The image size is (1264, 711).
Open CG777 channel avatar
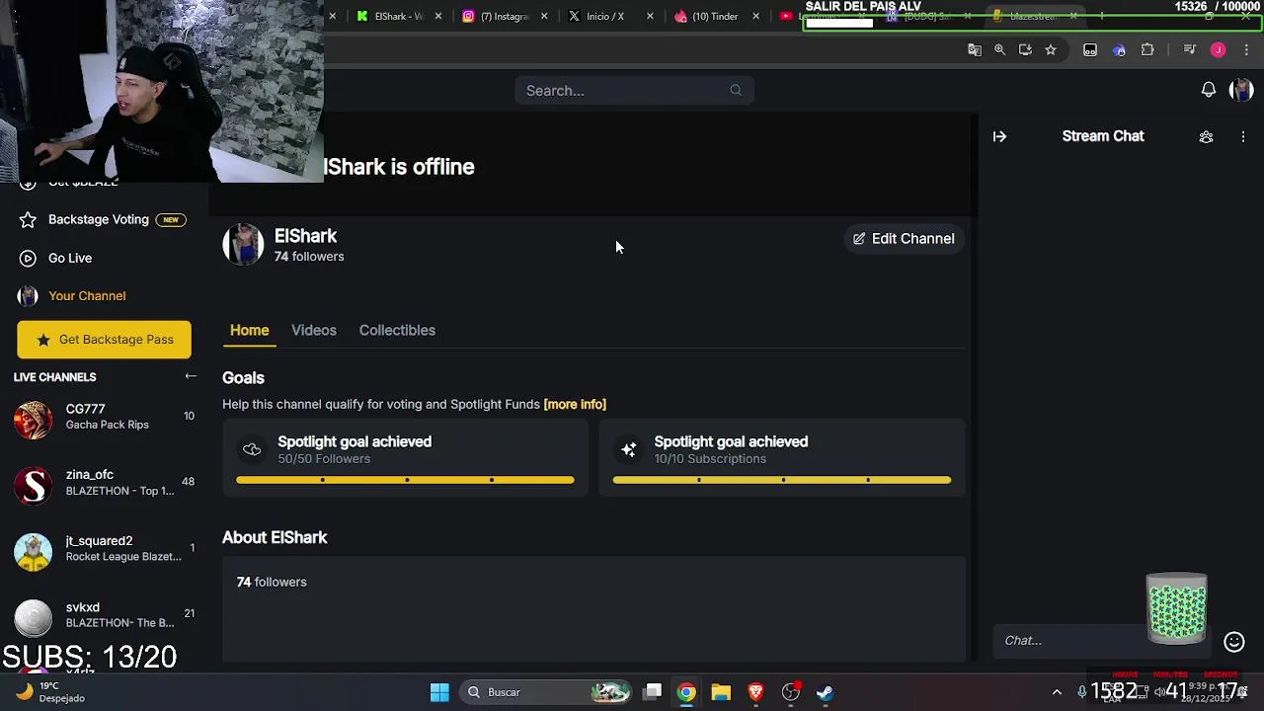point(33,419)
